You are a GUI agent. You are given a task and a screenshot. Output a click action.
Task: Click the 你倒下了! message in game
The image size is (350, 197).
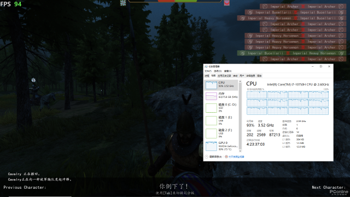pos(174,186)
